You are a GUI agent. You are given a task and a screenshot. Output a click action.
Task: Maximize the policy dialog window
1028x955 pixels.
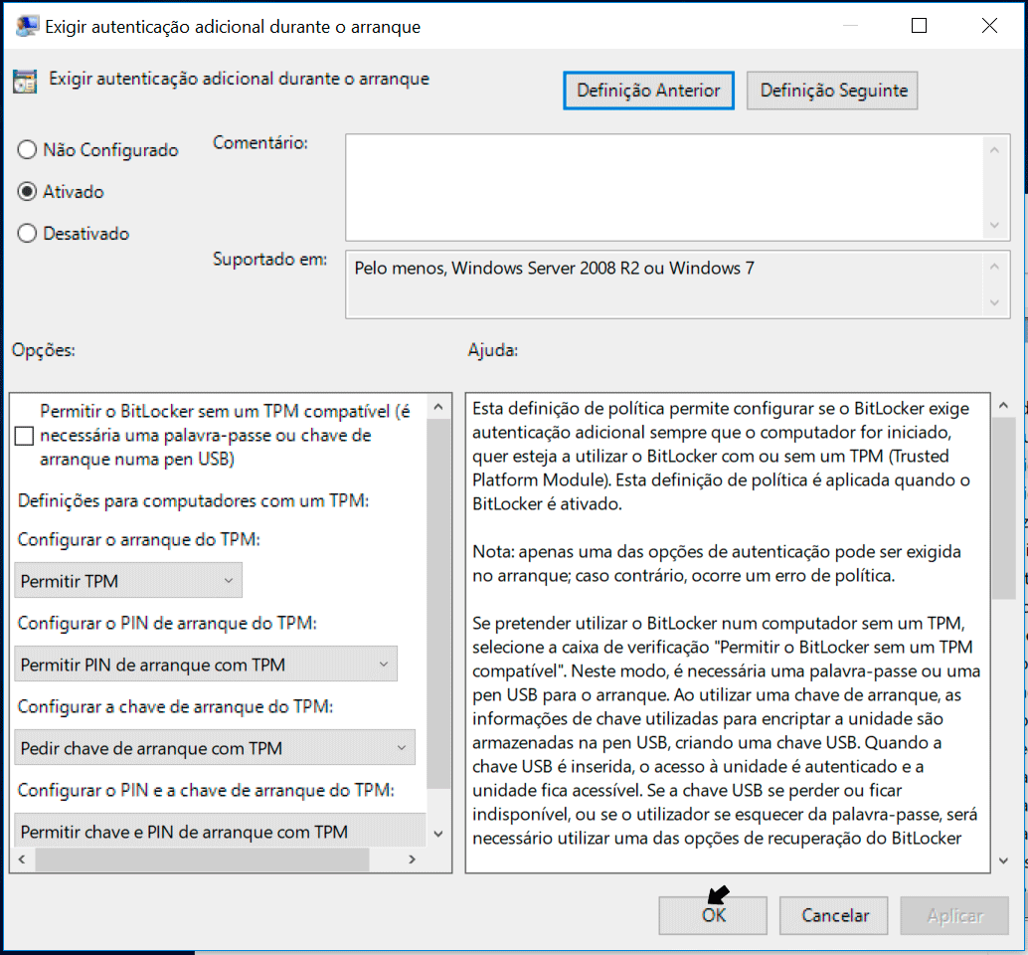pyautogui.click(x=920, y=26)
